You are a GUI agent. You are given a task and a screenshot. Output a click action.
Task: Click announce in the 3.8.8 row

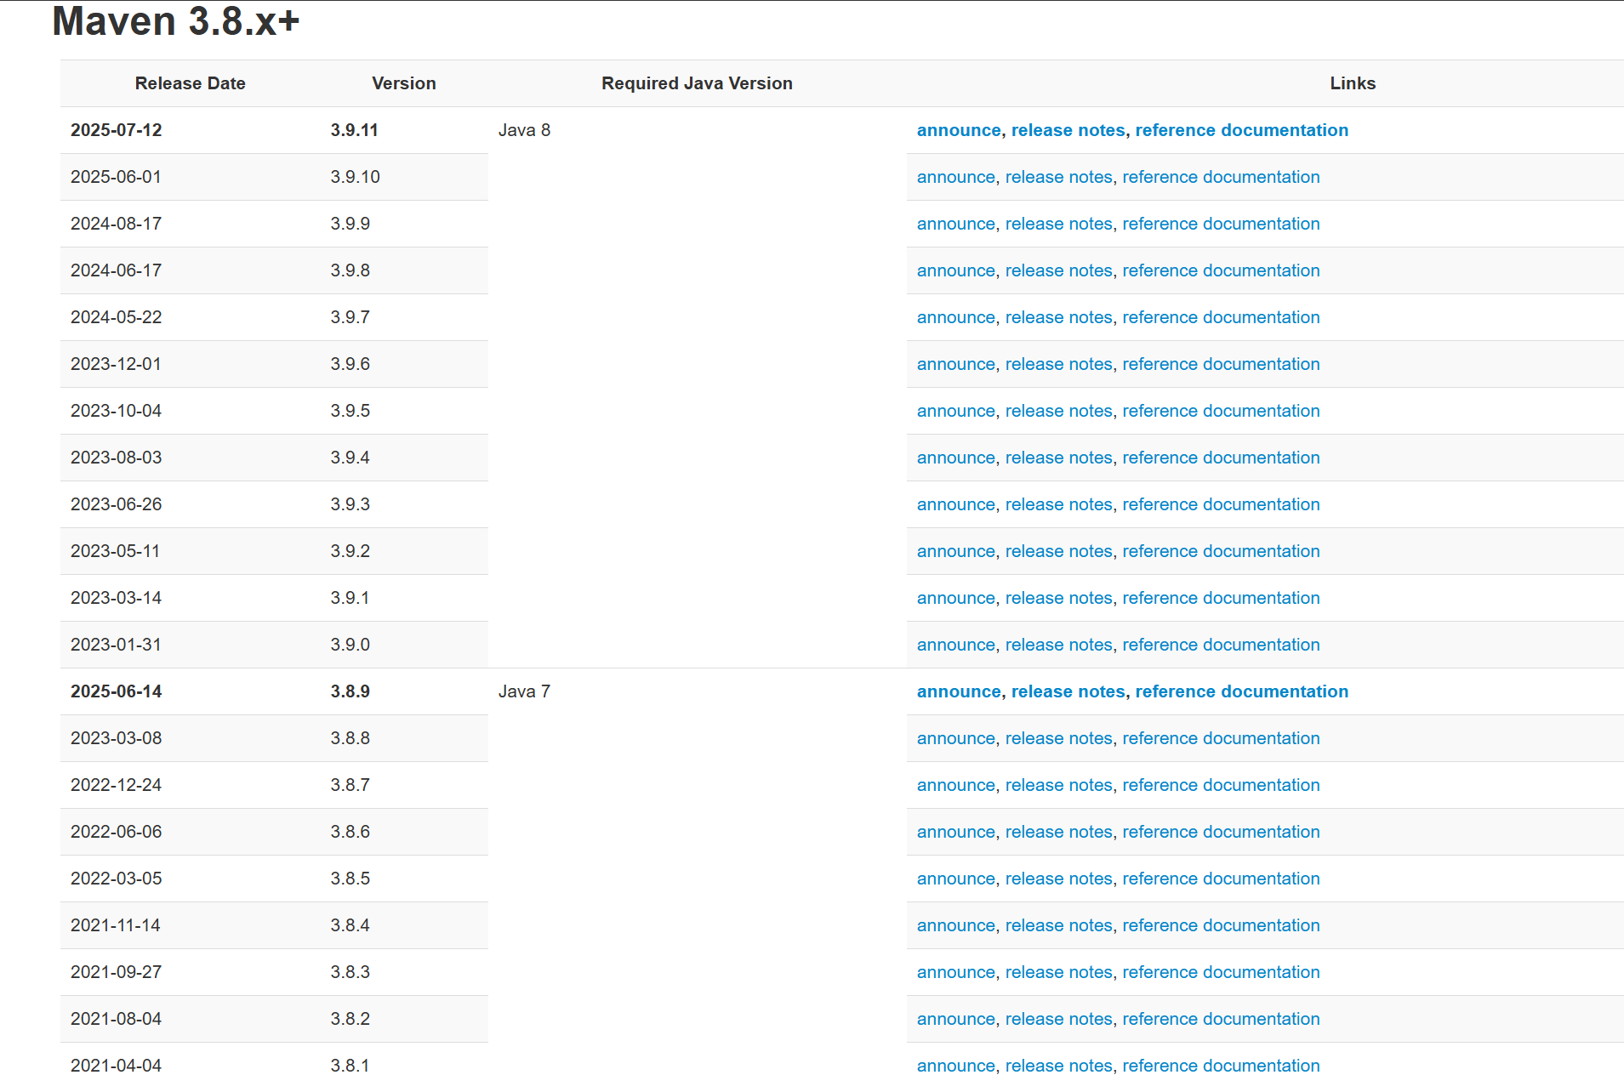coord(956,738)
